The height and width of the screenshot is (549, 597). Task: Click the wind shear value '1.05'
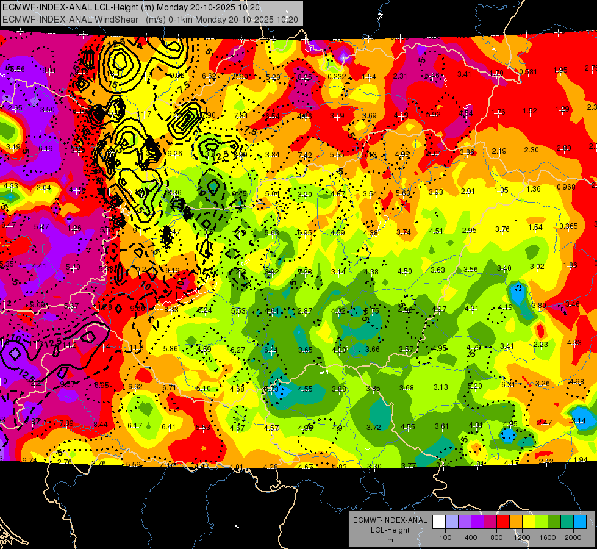pyautogui.click(x=501, y=190)
